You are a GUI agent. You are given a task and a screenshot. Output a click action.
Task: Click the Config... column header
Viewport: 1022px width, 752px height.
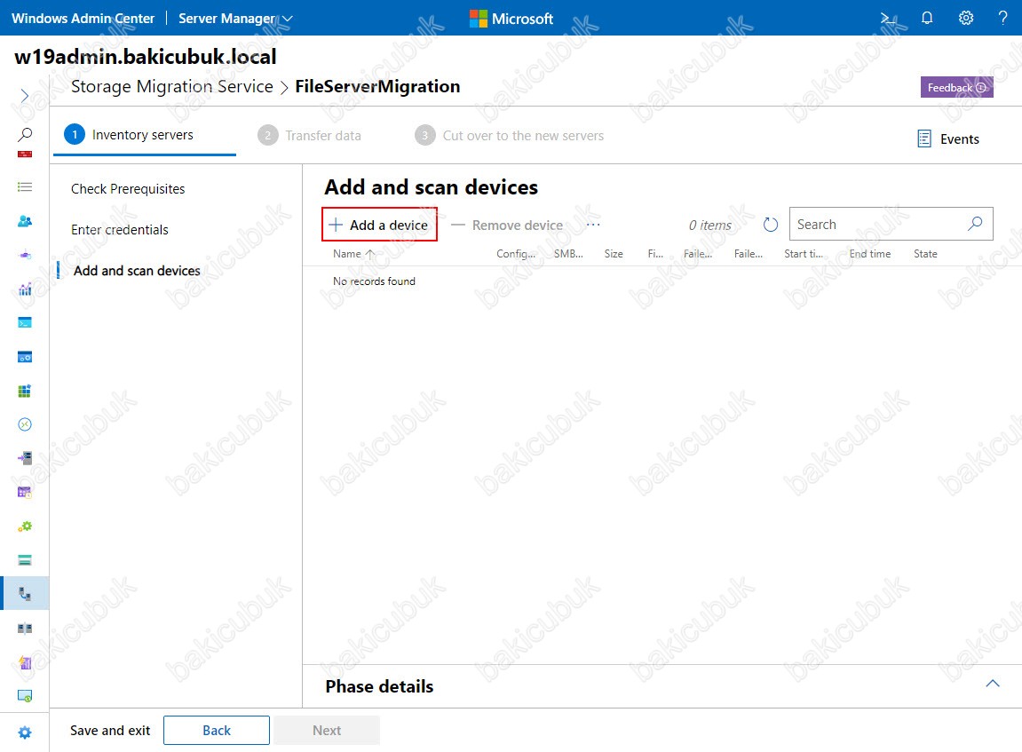click(x=516, y=254)
